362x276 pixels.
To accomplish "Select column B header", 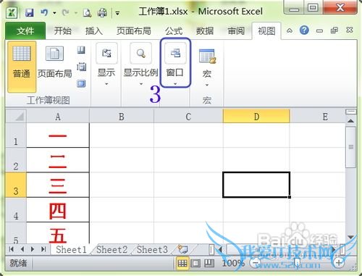I will point(122,117).
